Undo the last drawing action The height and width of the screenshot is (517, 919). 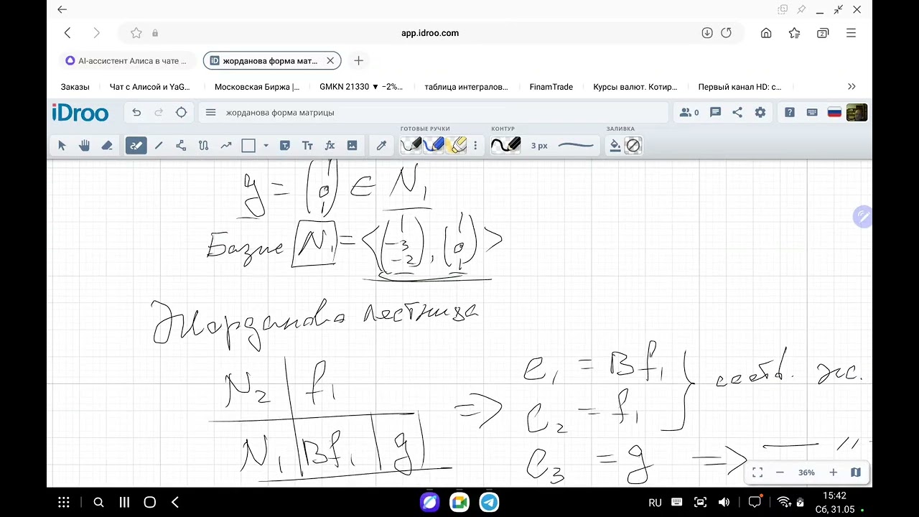point(136,113)
